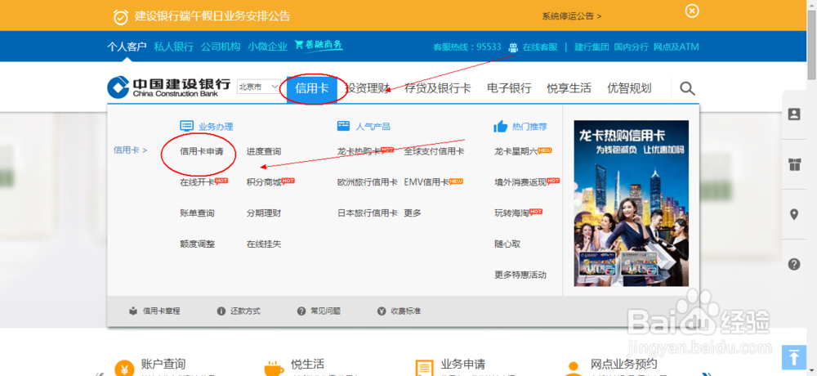The image size is (817, 376).
Task: Open the help question sidebar icon
Action: click(x=794, y=264)
